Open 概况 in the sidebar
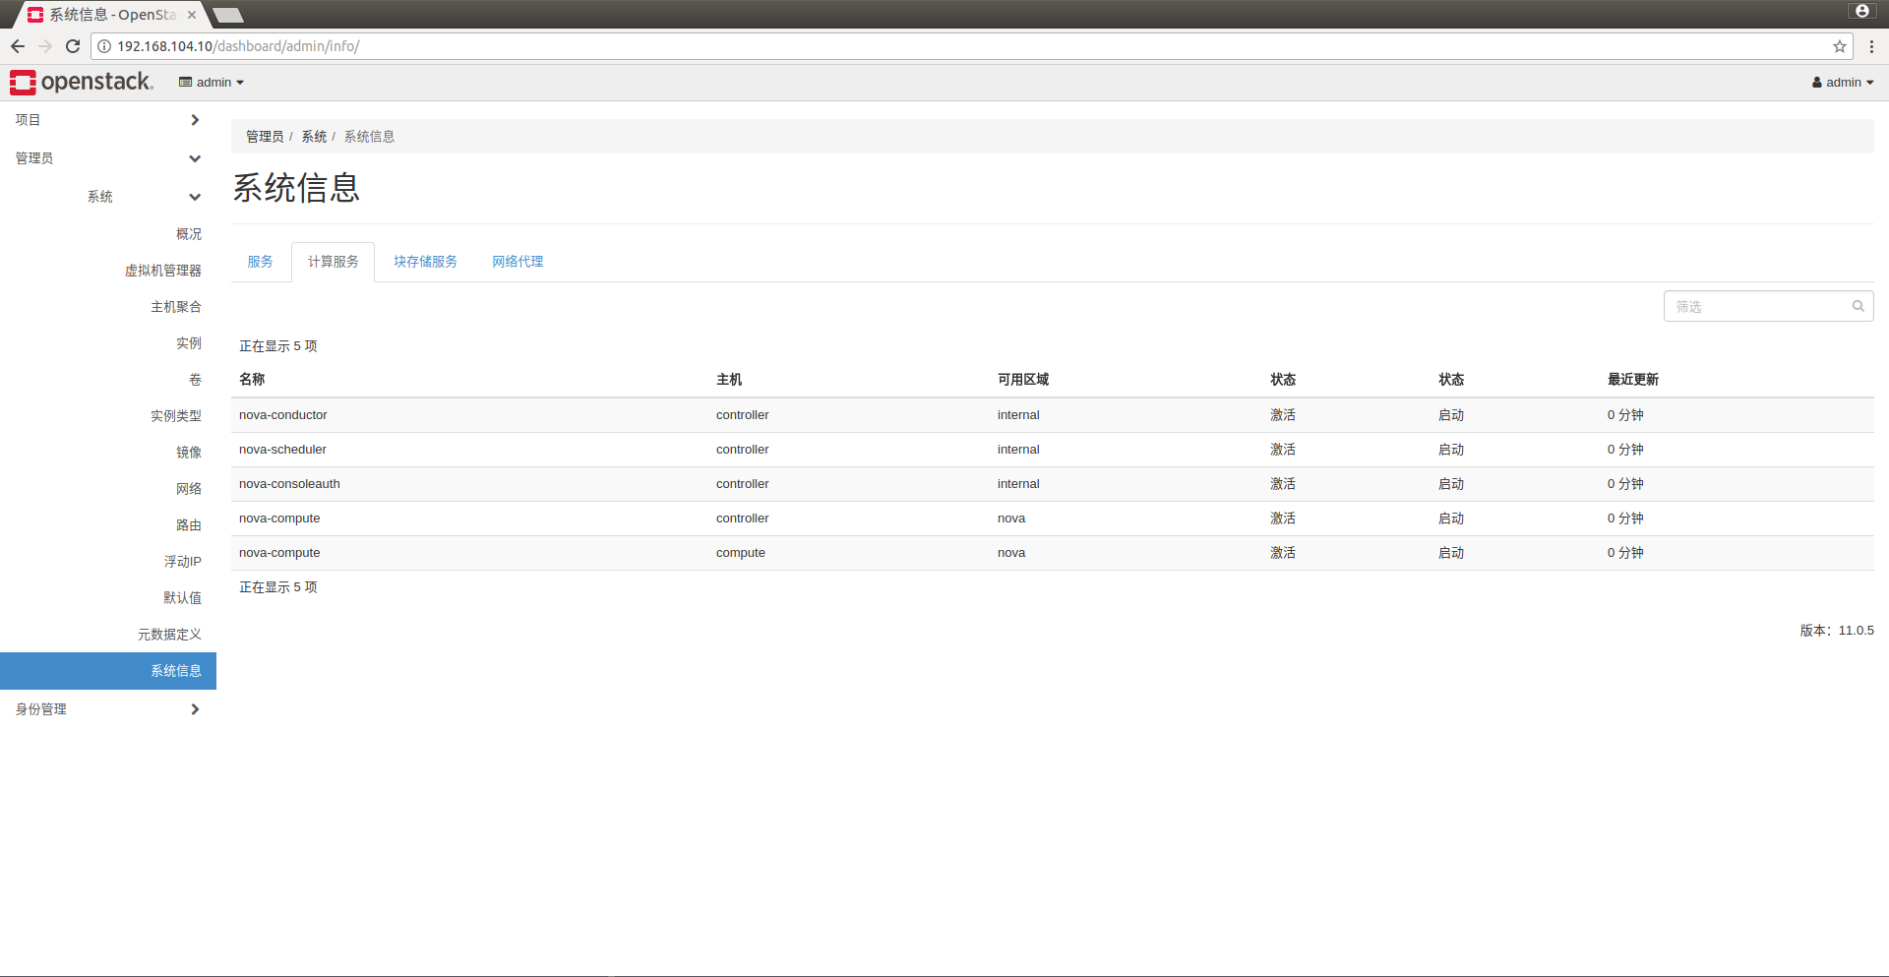The height and width of the screenshot is (977, 1889). [x=189, y=234]
